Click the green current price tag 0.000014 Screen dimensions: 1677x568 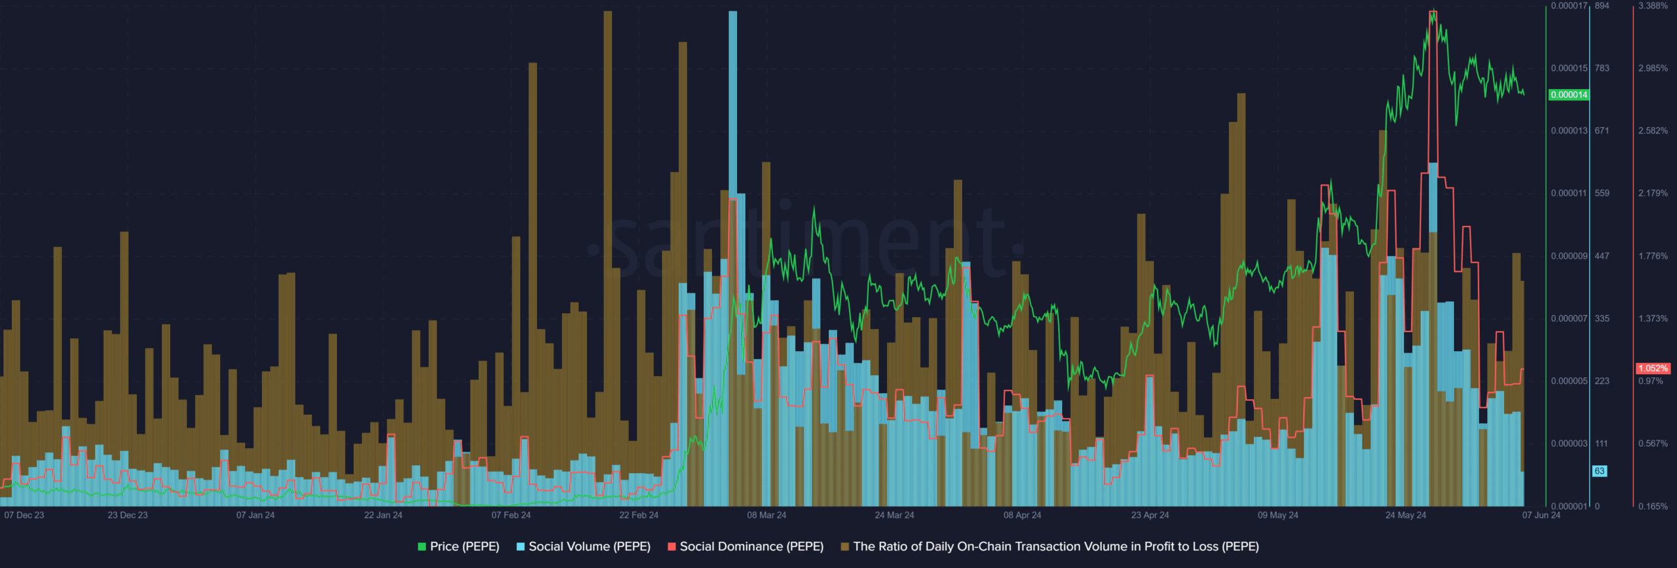tap(1569, 95)
